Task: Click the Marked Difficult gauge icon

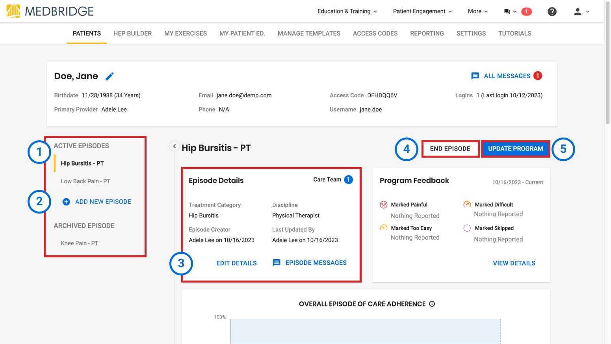Action: point(467,204)
